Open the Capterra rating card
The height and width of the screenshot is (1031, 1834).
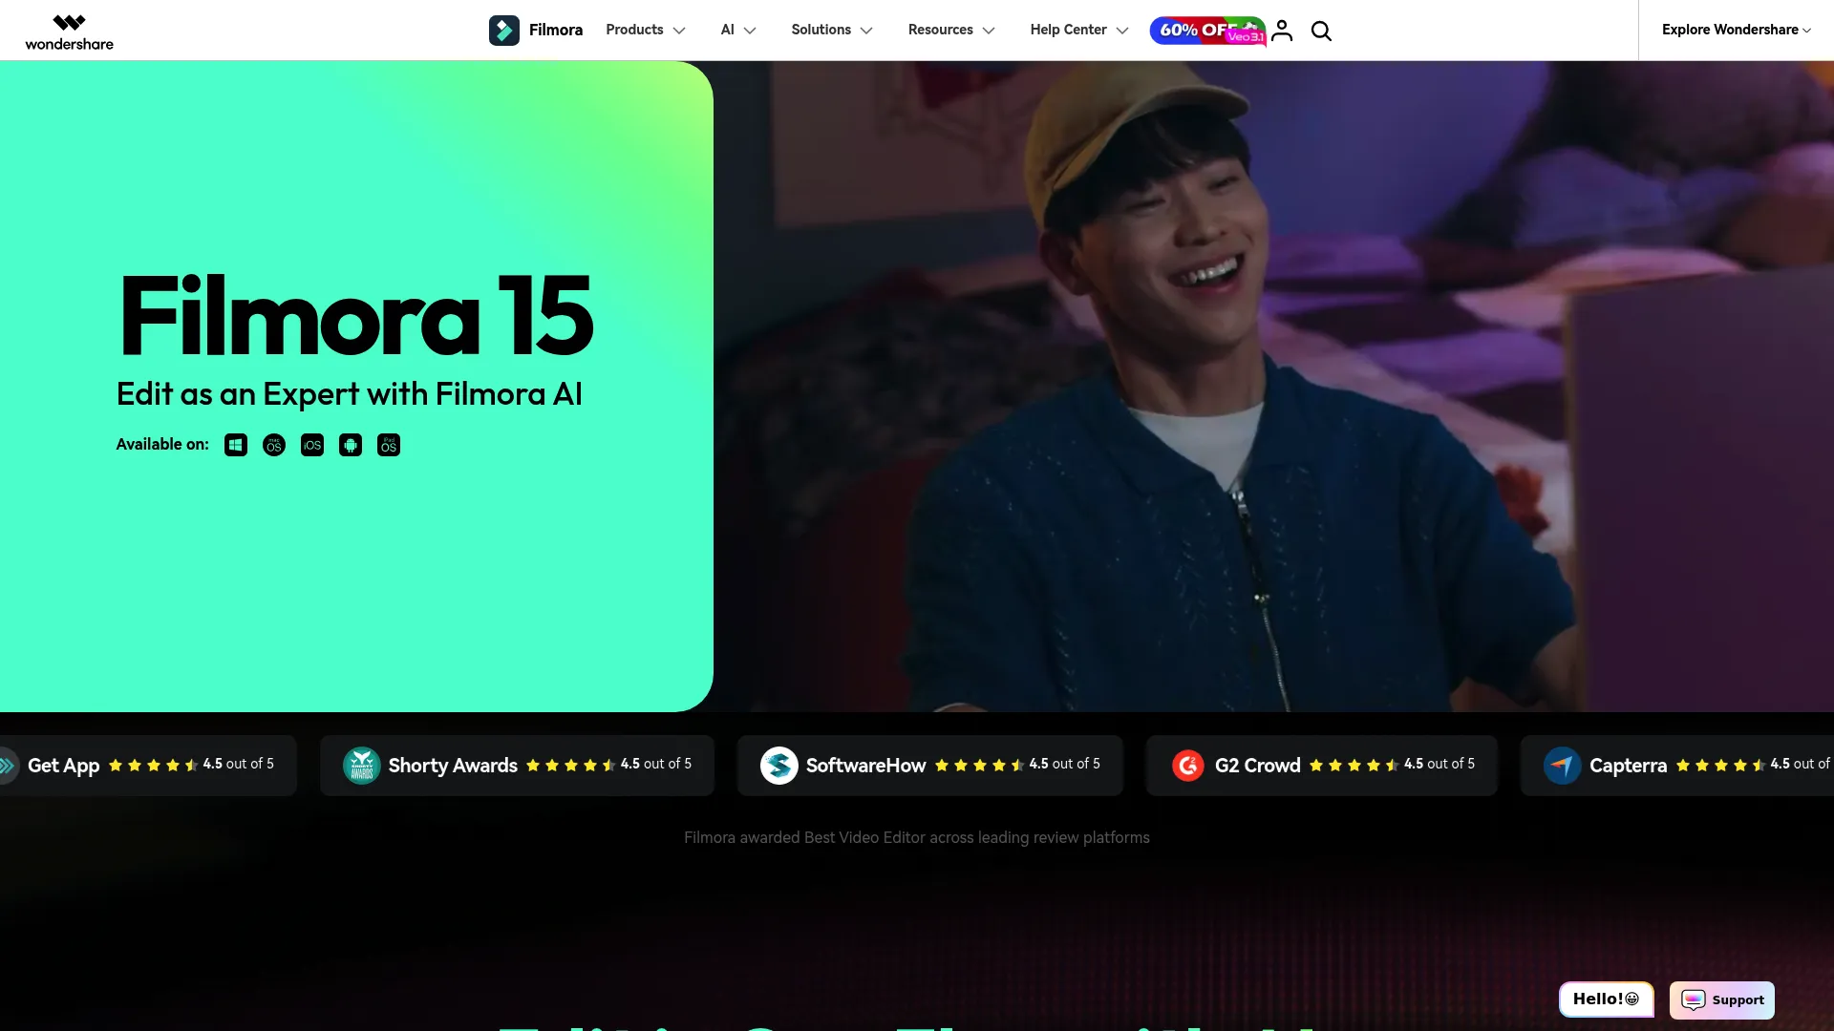pyautogui.click(x=1677, y=766)
